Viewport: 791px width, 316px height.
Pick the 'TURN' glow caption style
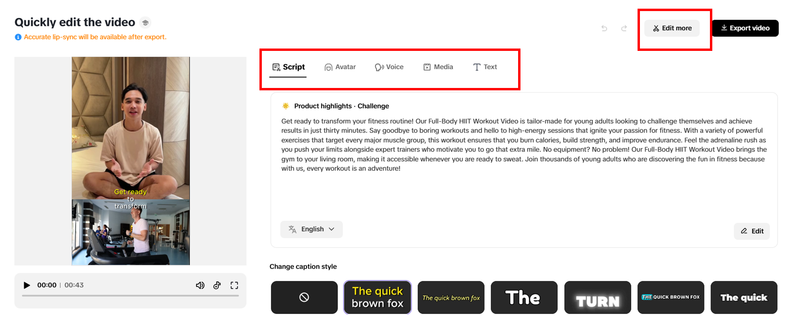pyautogui.click(x=598, y=297)
